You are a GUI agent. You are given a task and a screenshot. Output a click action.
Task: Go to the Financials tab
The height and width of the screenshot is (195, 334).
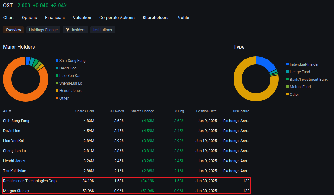tap(55, 18)
